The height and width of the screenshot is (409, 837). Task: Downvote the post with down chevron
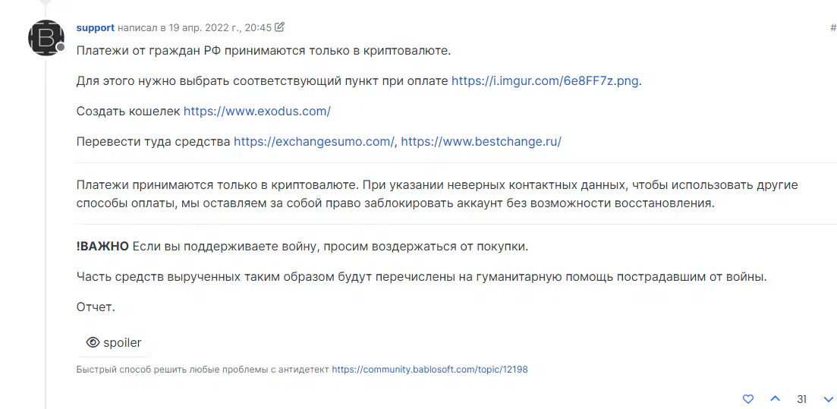[829, 399]
